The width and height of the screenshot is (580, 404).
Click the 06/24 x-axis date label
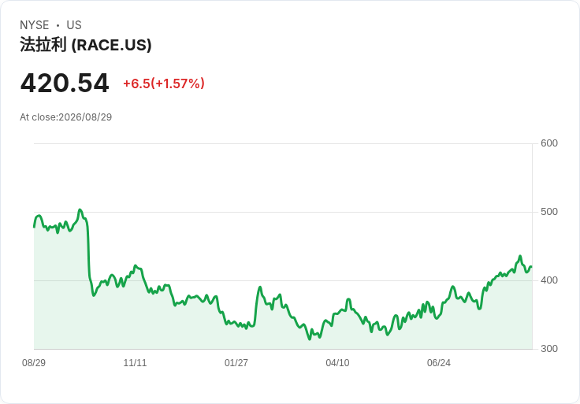pos(439,363)
